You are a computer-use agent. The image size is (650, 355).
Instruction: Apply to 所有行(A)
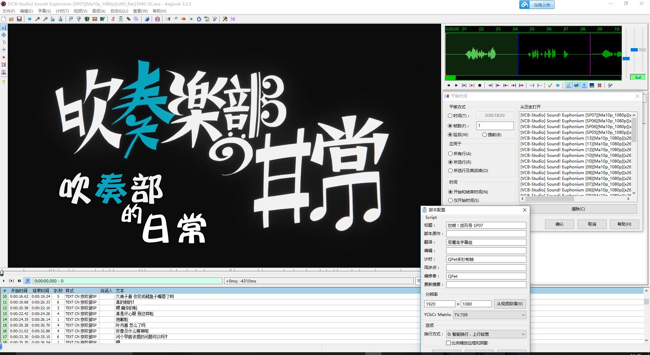[450, 153]
